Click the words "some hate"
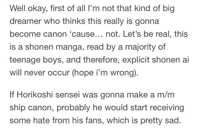 click(x=30, y=120)
